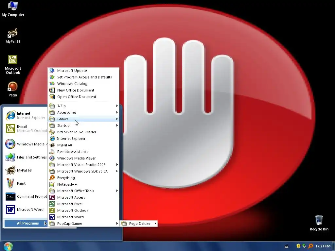This screenshot has width=335, height=251.
Task: Open MyPal 68 from programs list
Action: click(x=83, y=145)
